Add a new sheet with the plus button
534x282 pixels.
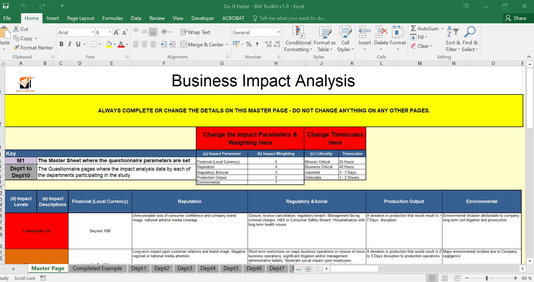308,269
